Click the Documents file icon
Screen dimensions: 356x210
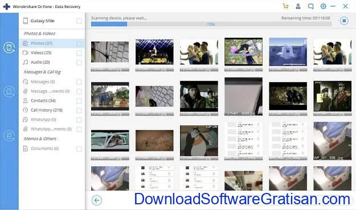point(26,149)
